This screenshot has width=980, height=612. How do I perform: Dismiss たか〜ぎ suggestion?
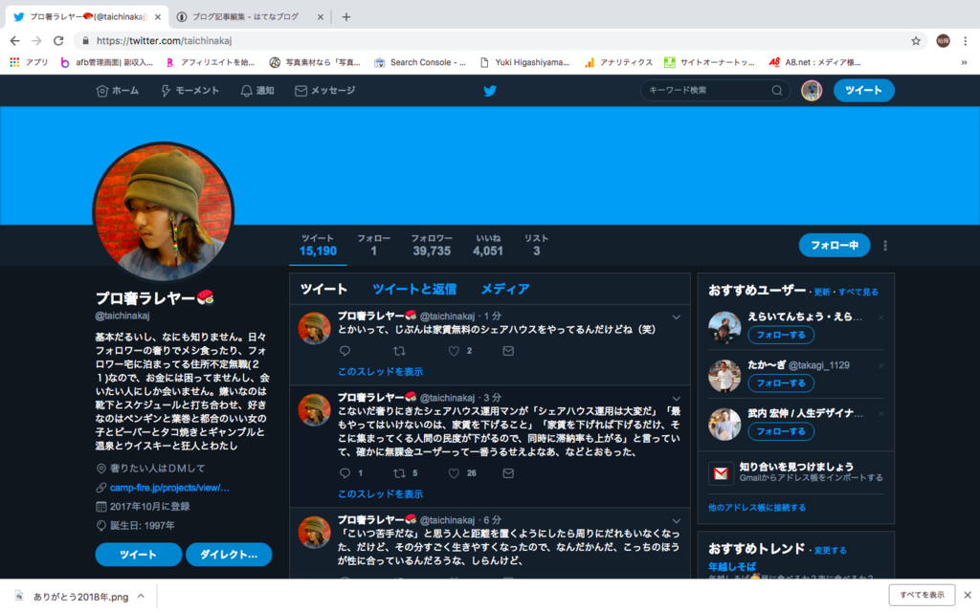[881, 365]
